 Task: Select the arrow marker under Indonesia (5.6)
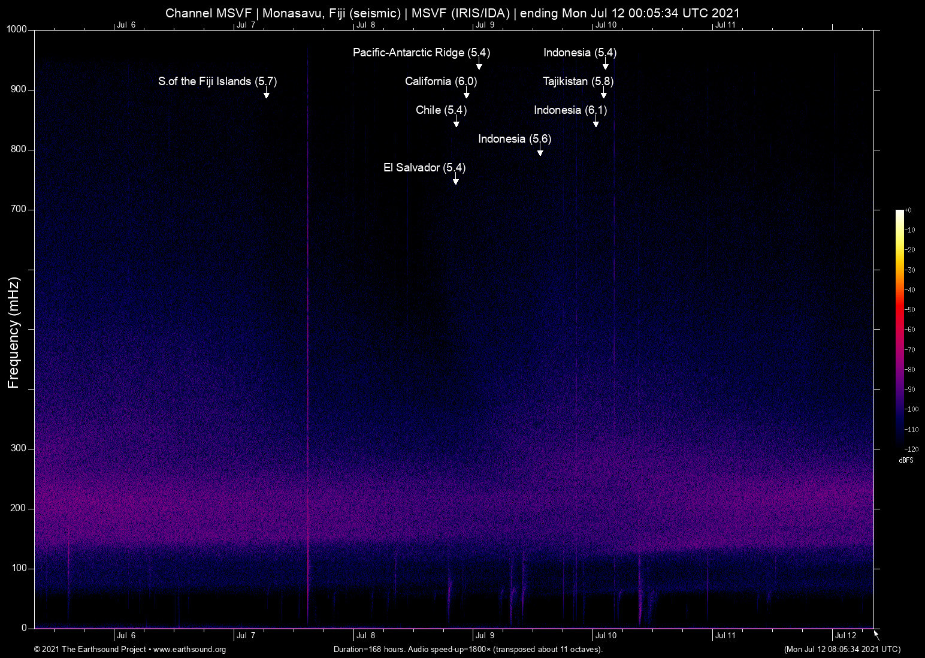pos(540,150)
